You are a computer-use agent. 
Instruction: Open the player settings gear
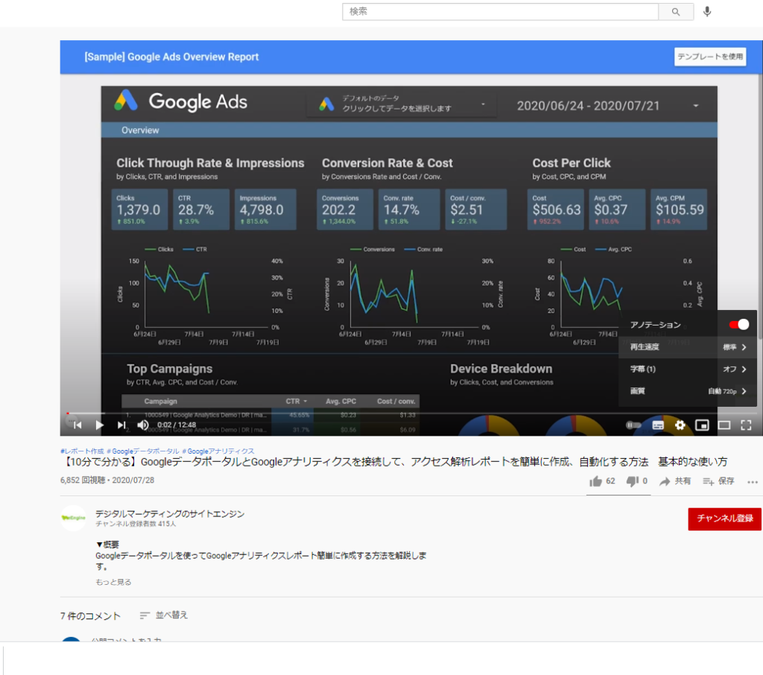pos(680,425)
